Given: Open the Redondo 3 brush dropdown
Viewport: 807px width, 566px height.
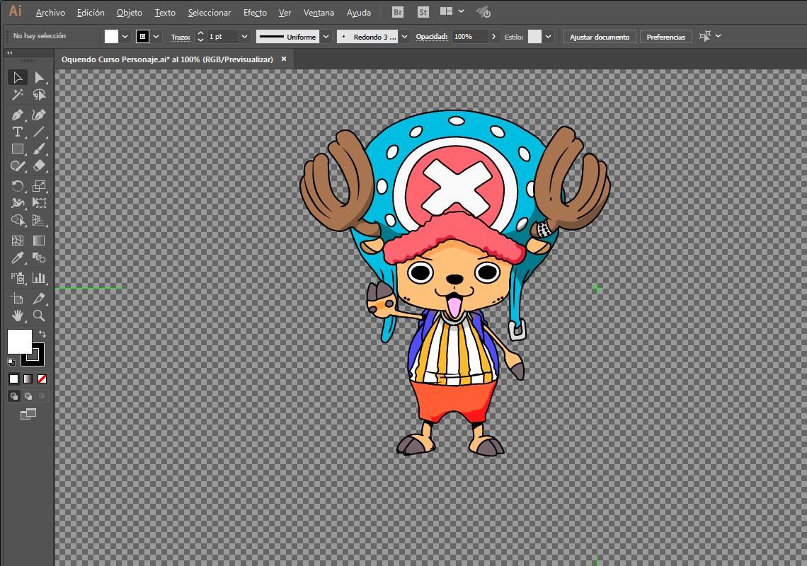Looking at the screenshot, I should click(x=404, y=37).
